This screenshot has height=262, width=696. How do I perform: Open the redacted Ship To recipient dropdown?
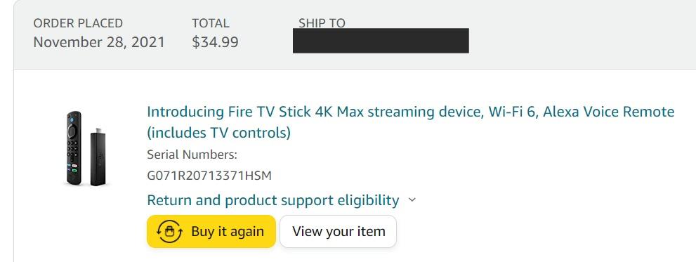[x=381, y=41]
